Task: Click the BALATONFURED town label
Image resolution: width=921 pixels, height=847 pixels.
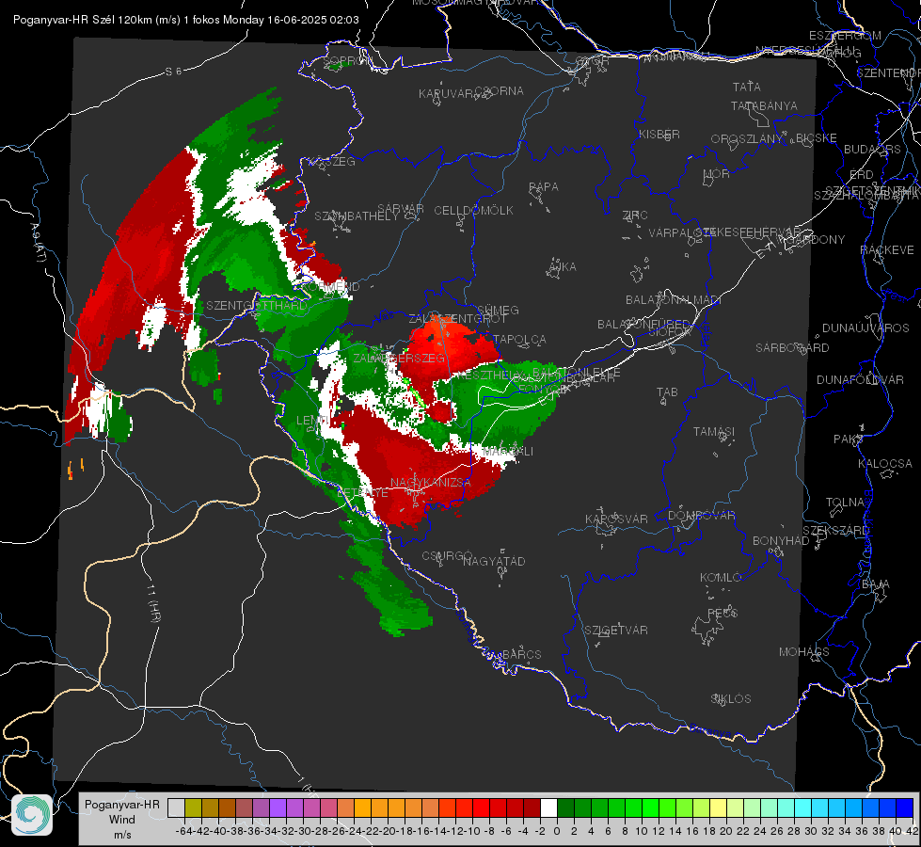Action: click(x=643, y=325)
